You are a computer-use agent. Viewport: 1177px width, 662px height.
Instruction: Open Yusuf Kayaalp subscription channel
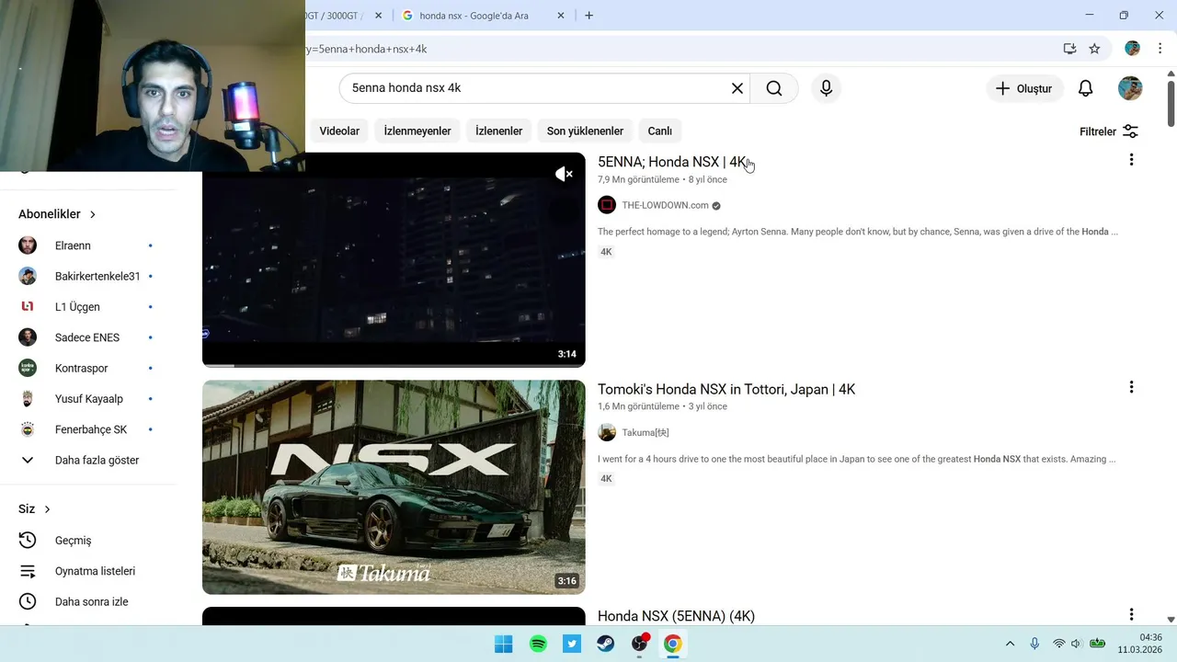(87, 399)
